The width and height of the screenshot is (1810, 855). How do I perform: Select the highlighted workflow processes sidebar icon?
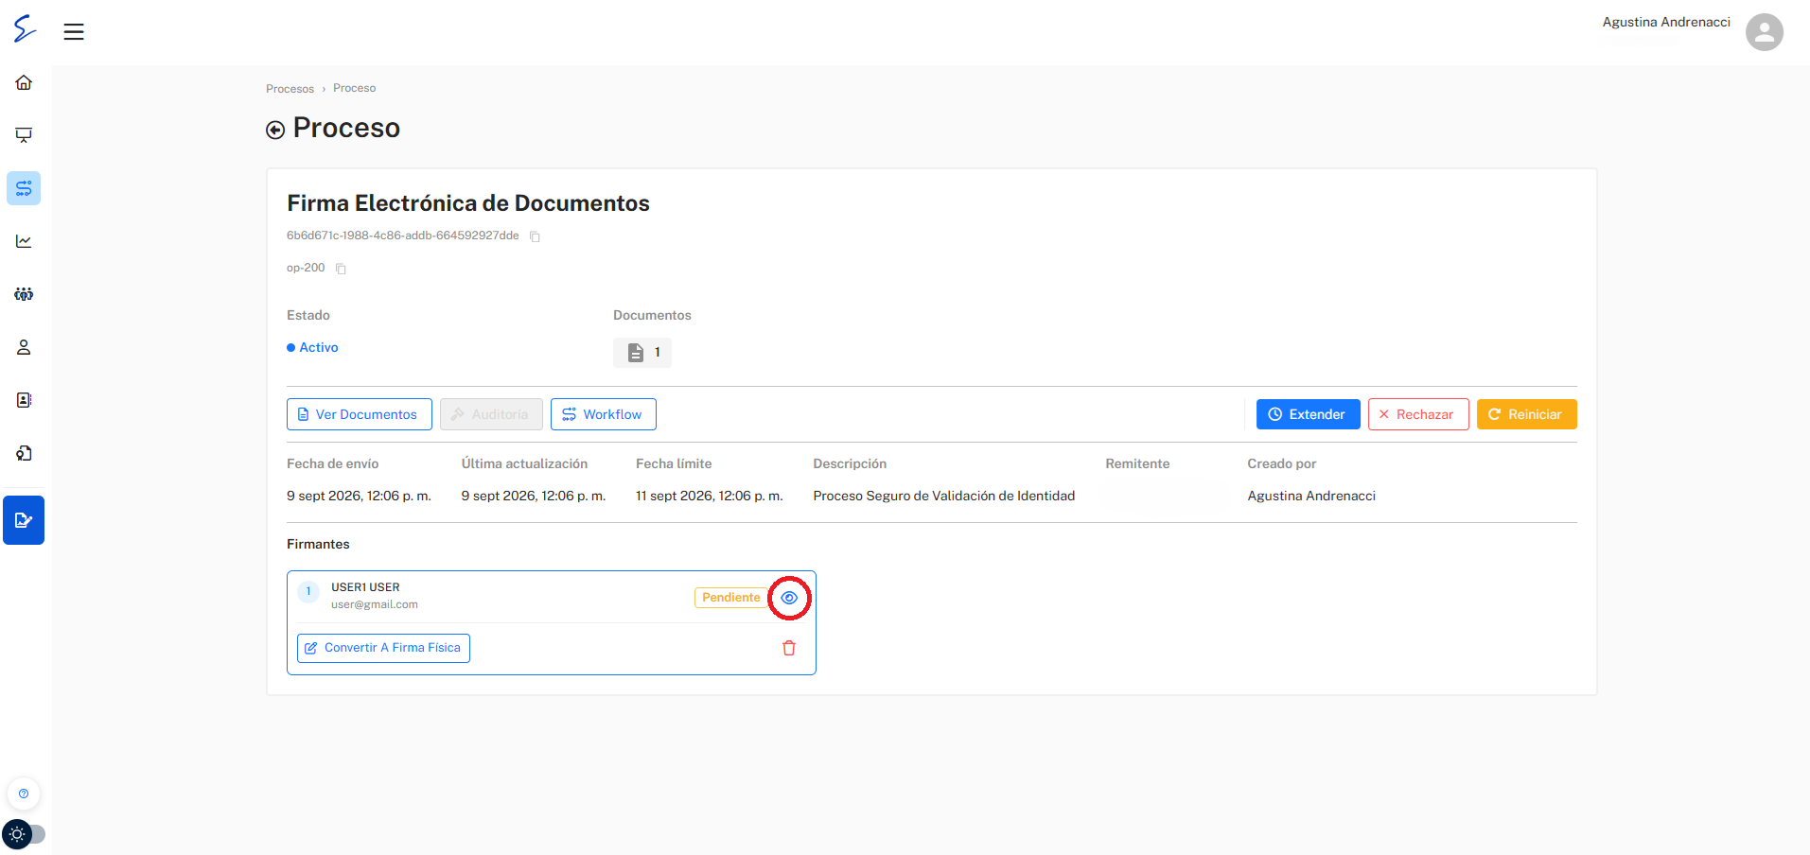[24, 188]
